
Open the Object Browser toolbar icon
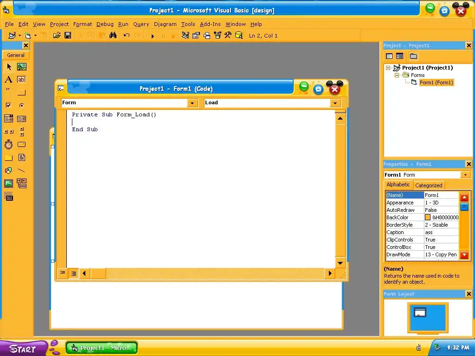(x=217, y=35)
